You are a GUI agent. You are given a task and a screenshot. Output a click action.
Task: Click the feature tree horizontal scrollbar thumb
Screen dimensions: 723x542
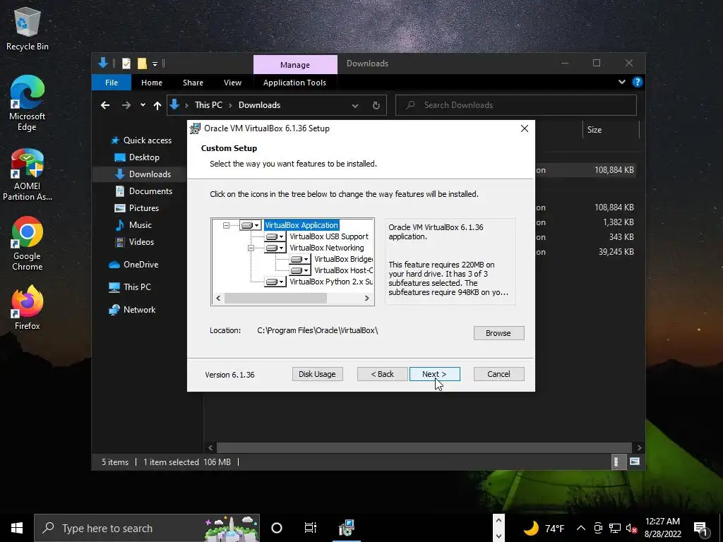(275, 299)
